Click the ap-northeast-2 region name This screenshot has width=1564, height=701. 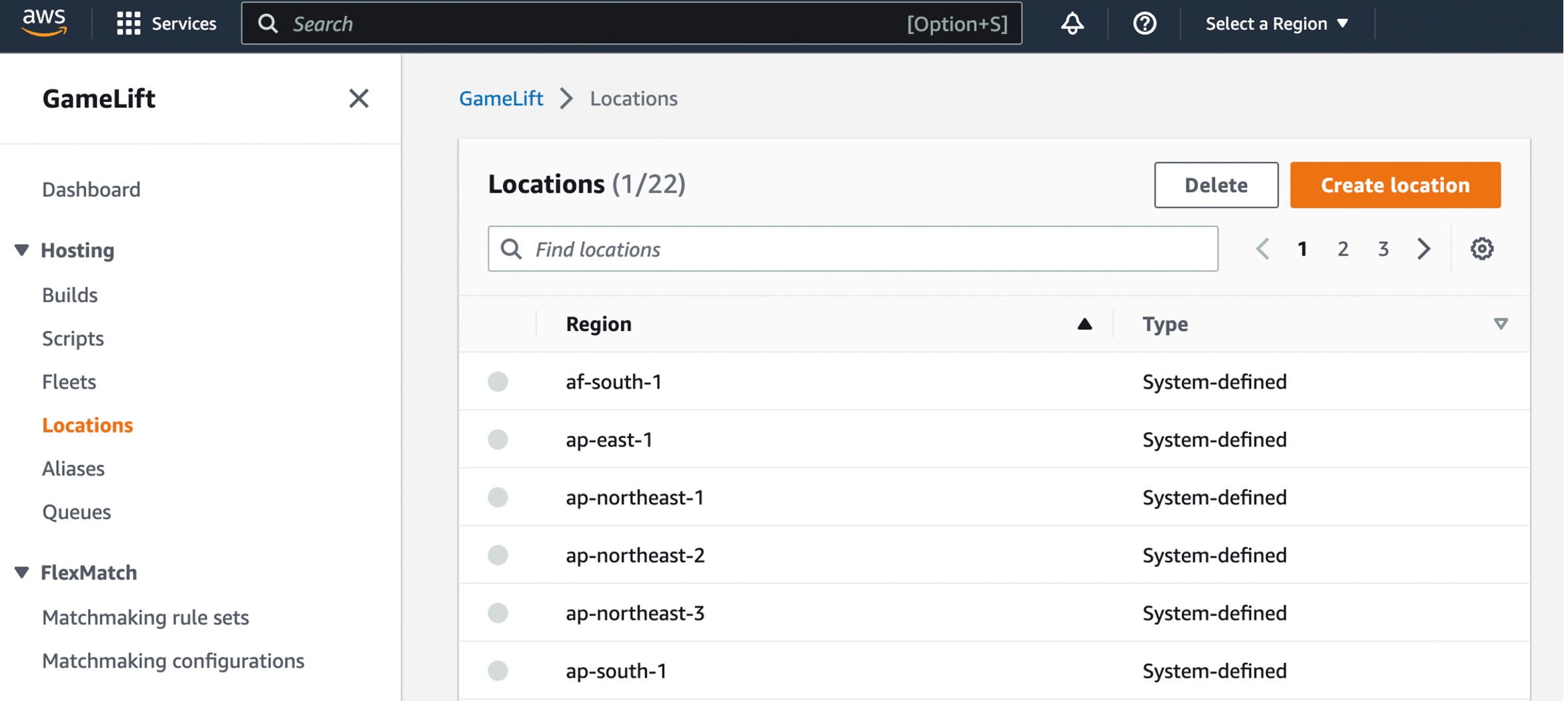(635, 555)
